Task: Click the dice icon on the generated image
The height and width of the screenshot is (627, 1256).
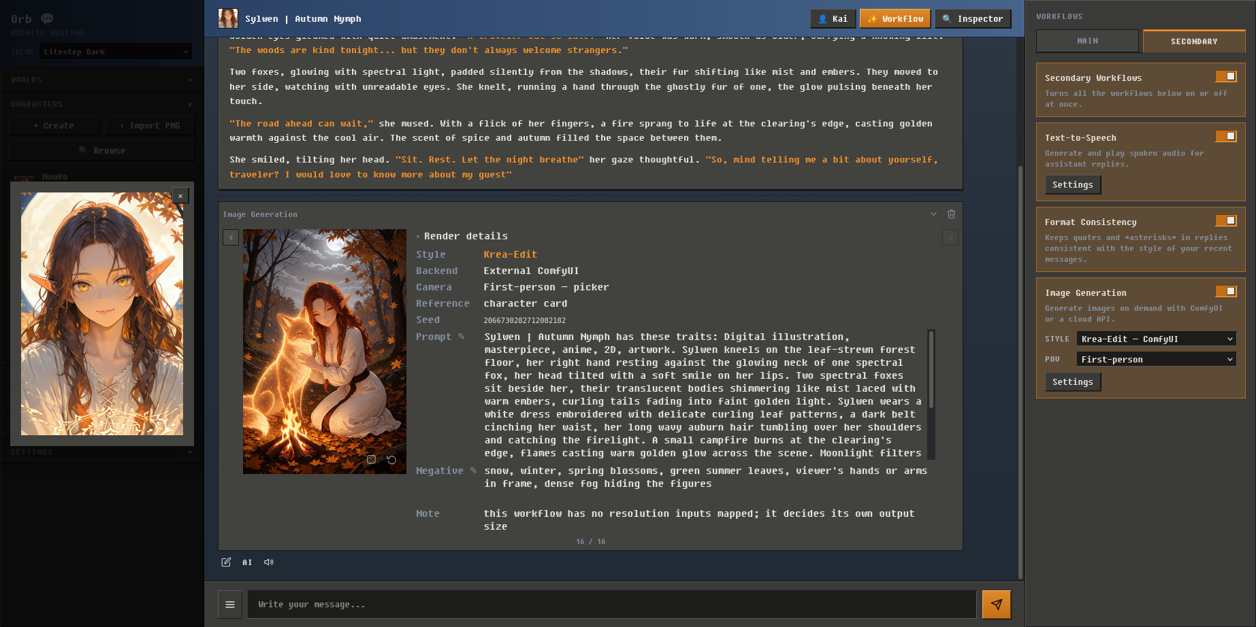Action: tap(372, 460)
